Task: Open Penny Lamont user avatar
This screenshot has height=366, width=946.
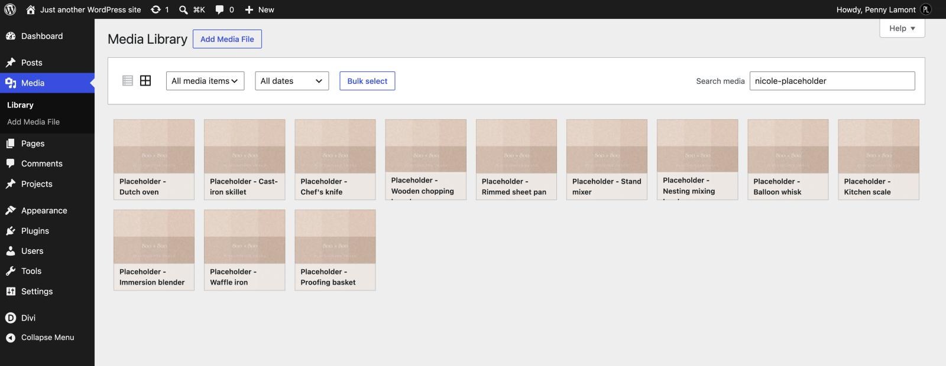Action: tap(926, 9)
